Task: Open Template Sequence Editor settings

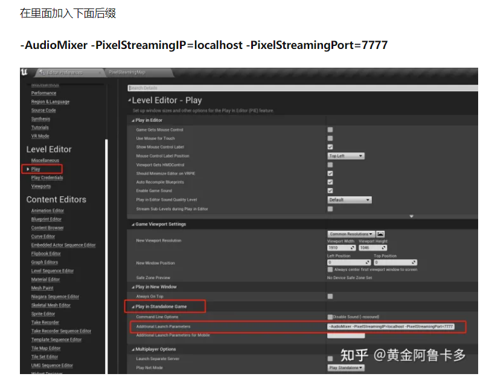Action: [x=56, y=340]
